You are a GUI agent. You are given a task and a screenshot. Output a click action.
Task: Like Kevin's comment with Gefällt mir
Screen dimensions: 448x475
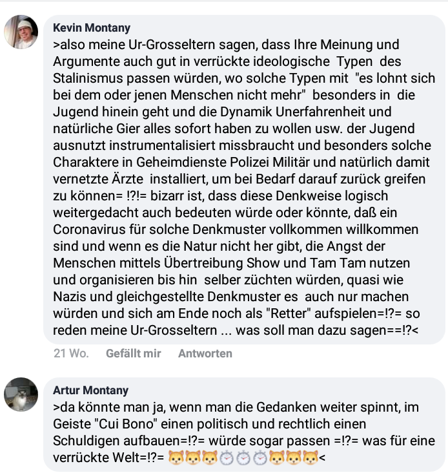pyautogui.click(x=134, y=354)
